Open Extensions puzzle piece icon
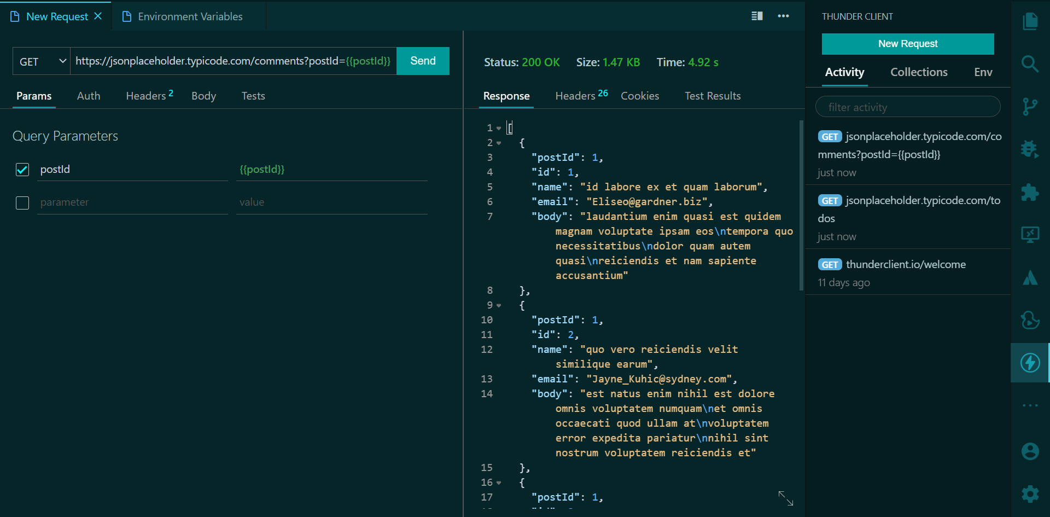The height and width of the screenshot is (517, 1050). coord(1030,192)
